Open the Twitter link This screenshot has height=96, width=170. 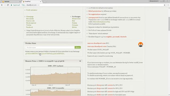point(29,25)
